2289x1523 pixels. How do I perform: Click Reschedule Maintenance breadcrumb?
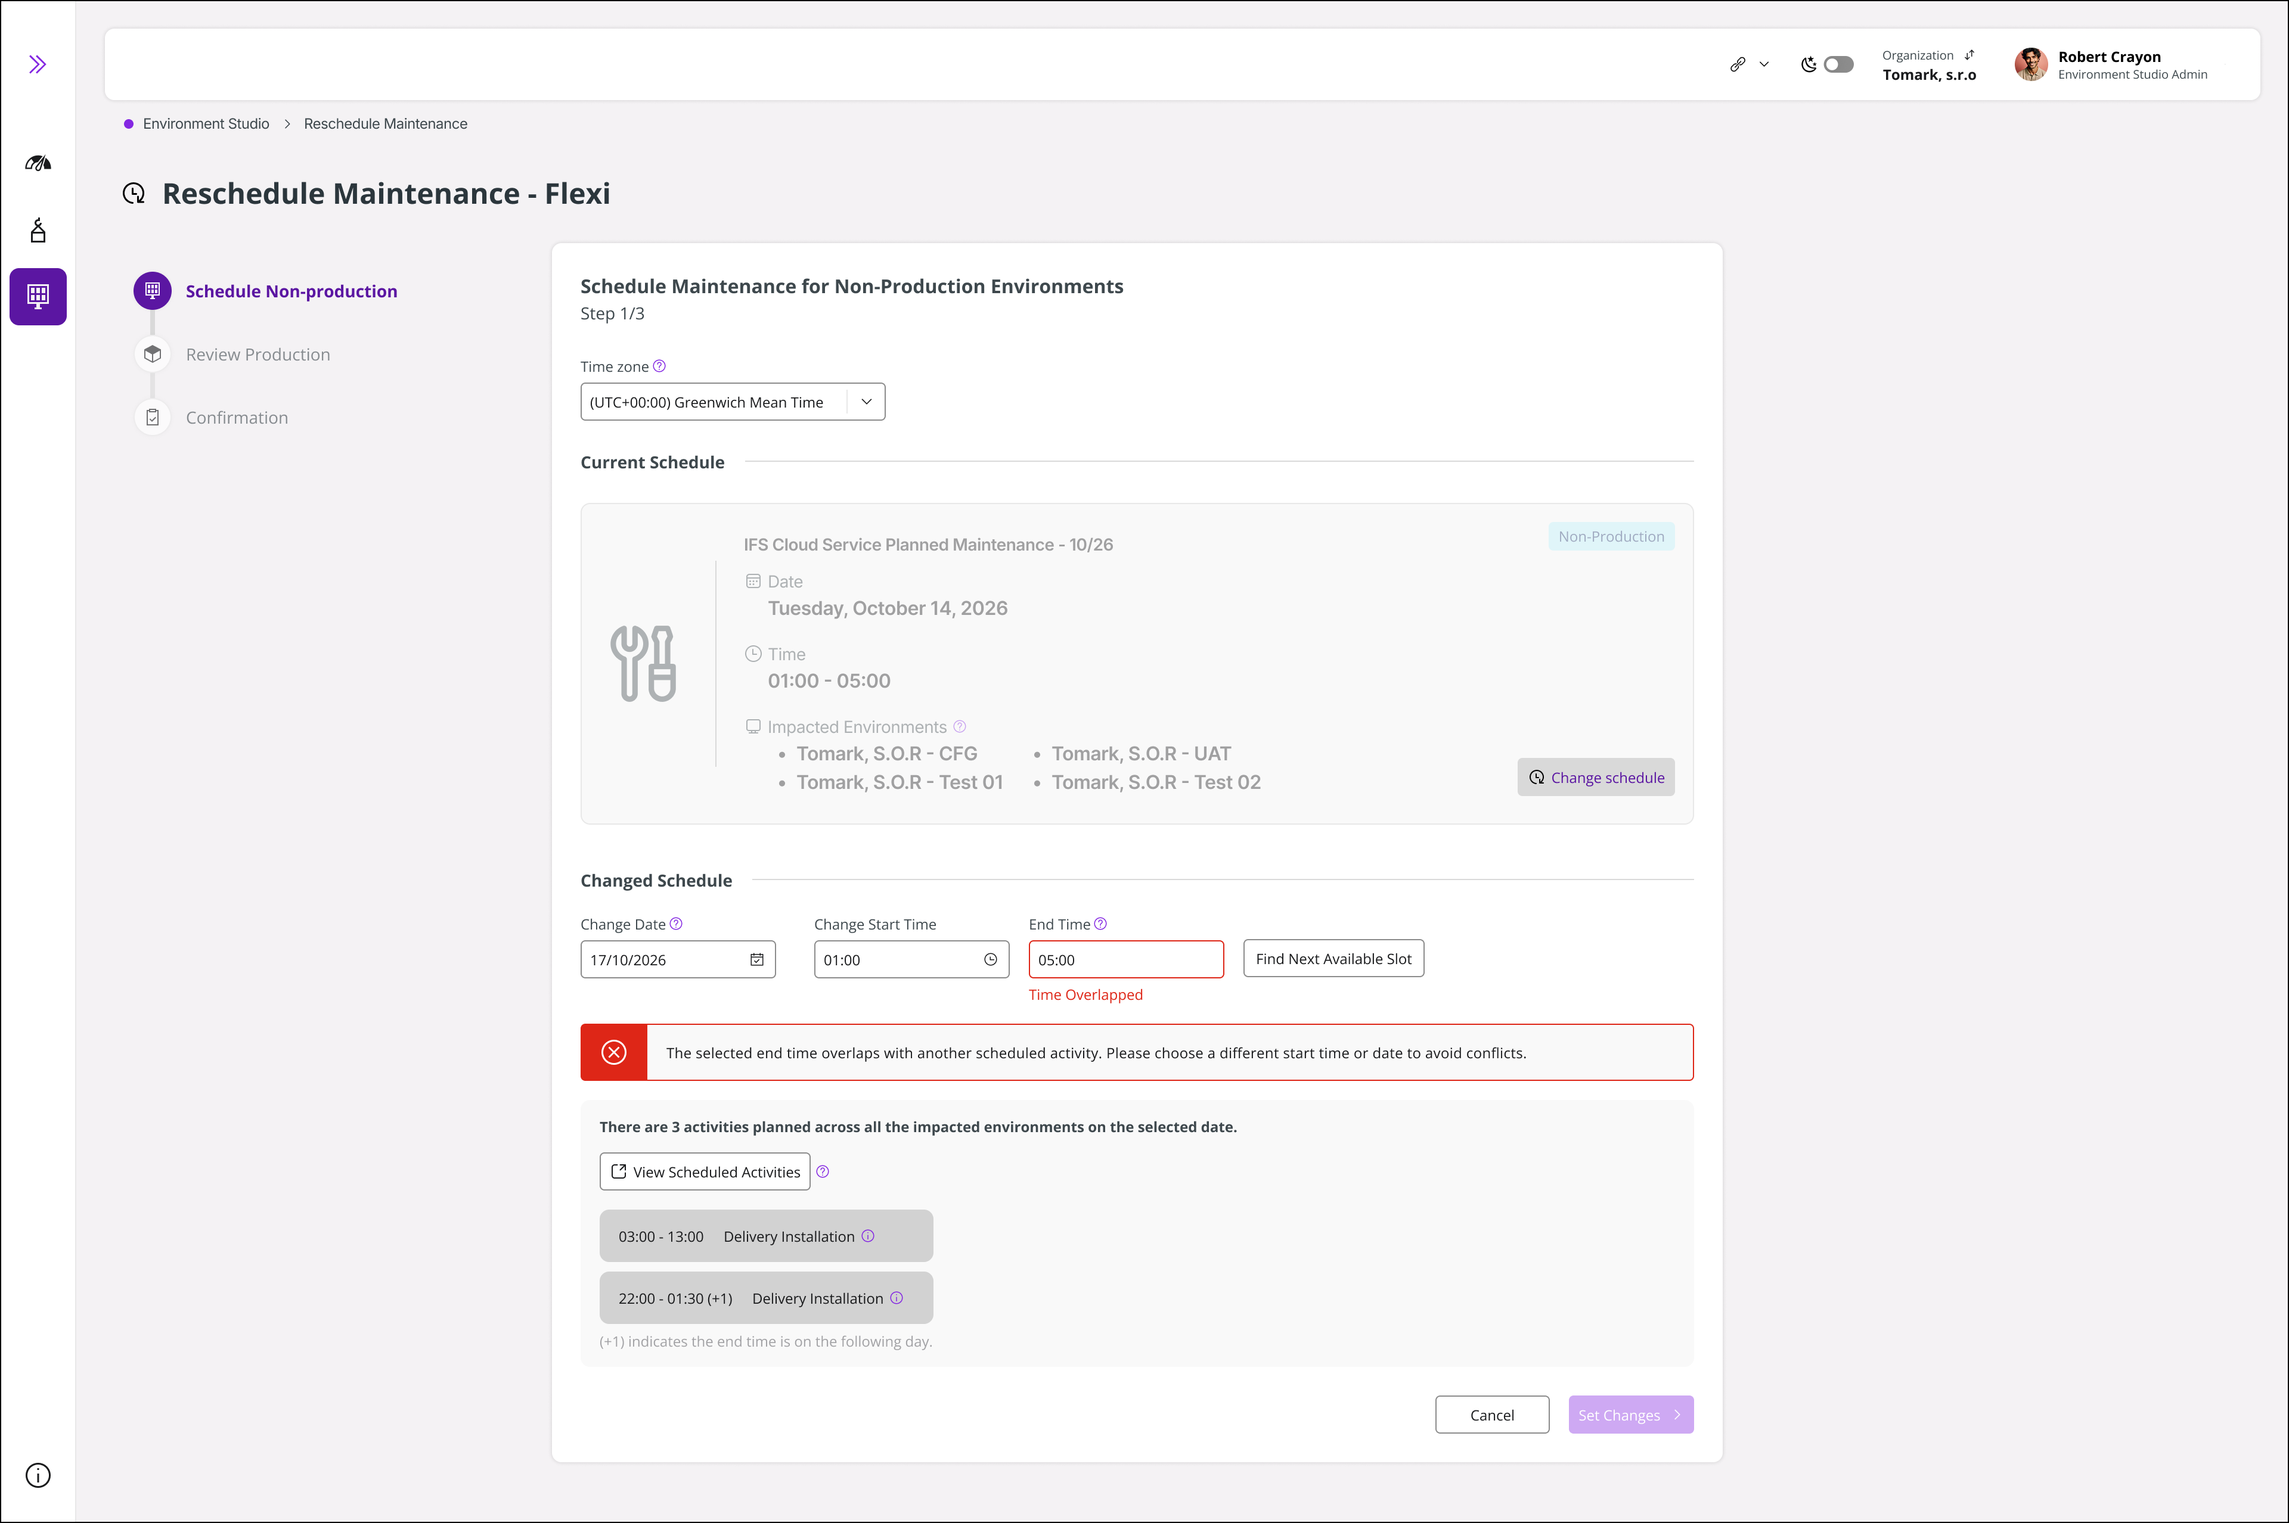pos(386,123)
